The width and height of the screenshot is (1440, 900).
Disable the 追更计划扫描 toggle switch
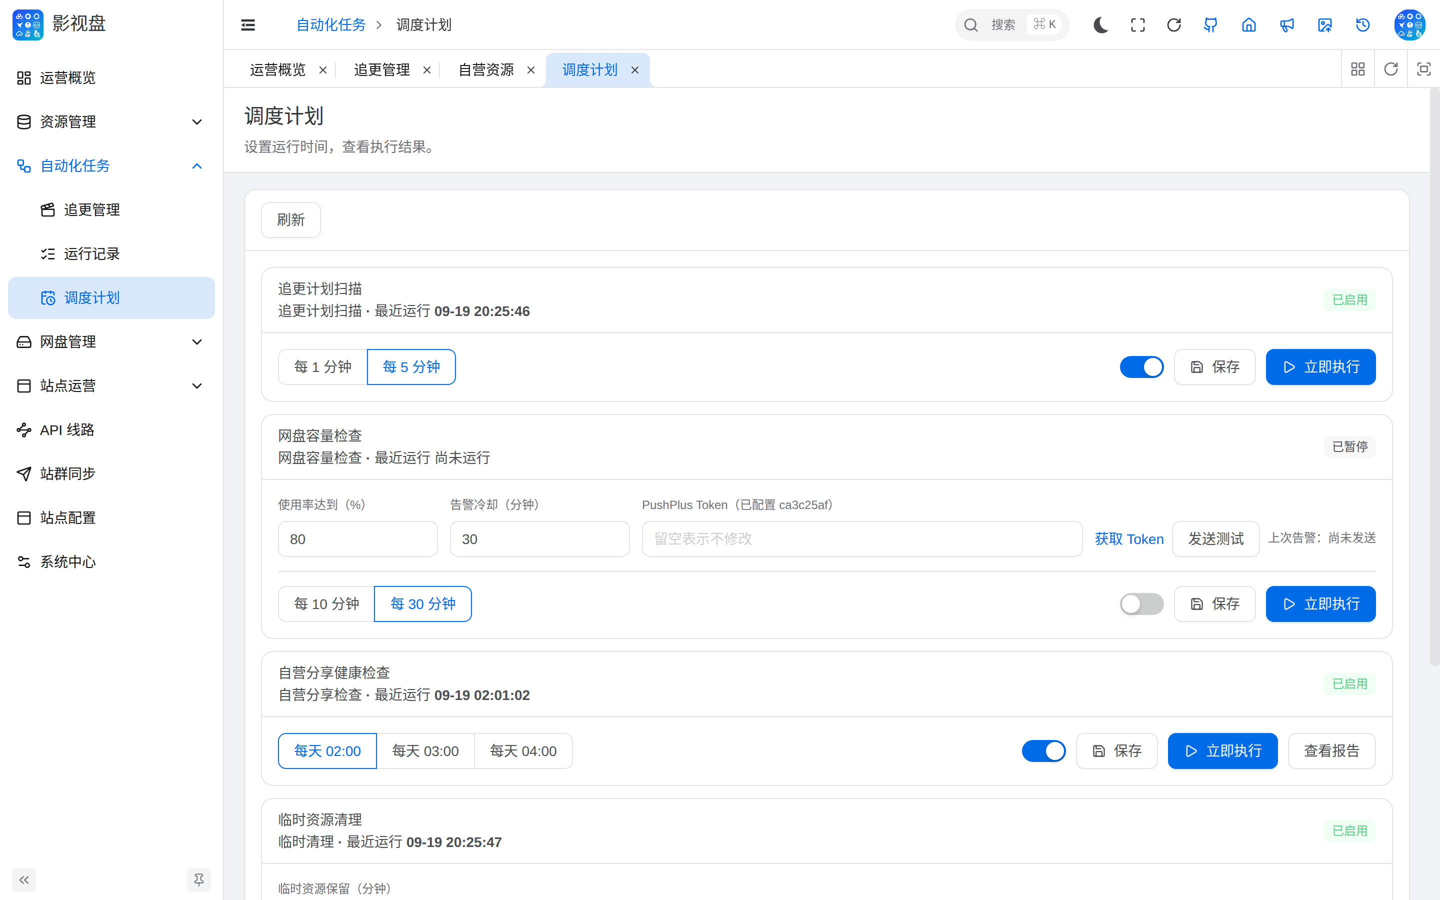[x=1141, y=366]
